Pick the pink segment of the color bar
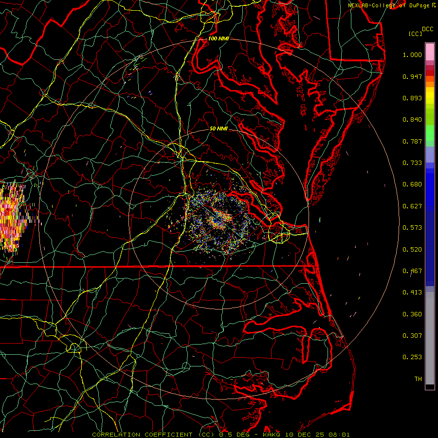The height and width of the screenshot is (438, 438). [430, 52]
